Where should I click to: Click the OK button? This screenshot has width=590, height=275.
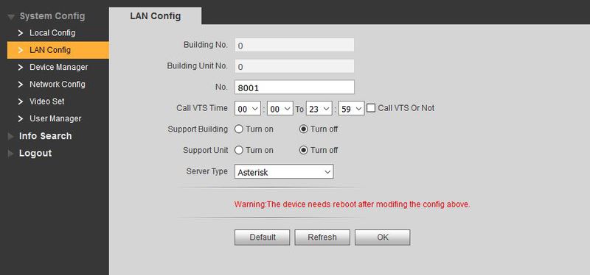pyautogui.click(x=382, y=238)
